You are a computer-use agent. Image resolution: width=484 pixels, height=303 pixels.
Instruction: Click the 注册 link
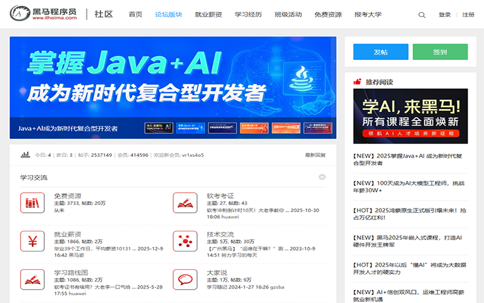tap(468, 15)
